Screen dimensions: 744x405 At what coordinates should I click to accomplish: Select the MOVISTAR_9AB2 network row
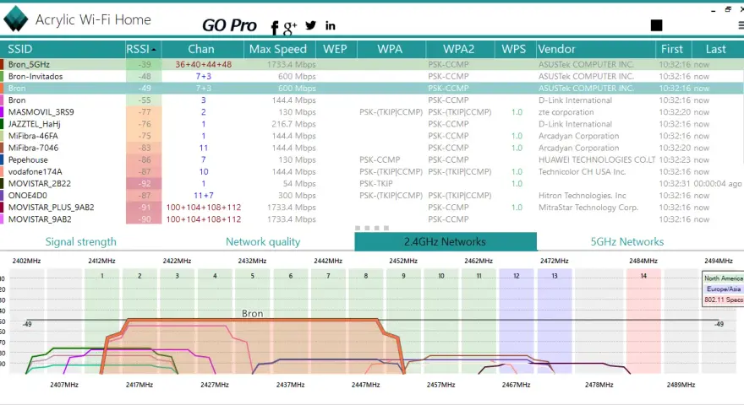click(x=372, y=219)
